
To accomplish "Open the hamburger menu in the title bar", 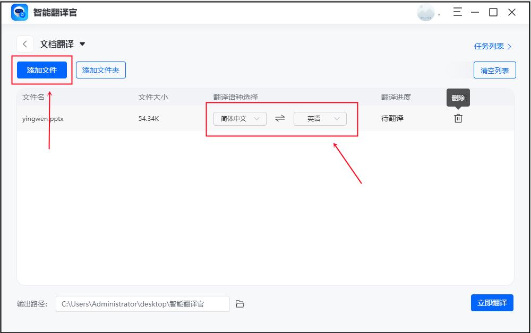I will [x=457, y=12].
